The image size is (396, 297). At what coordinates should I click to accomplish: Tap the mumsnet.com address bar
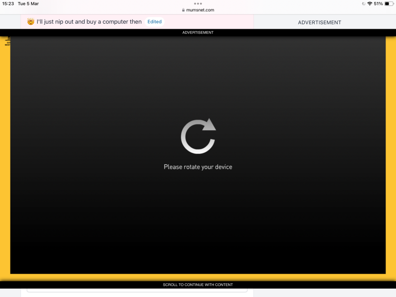pyautogui.click(x=198, y=9)
